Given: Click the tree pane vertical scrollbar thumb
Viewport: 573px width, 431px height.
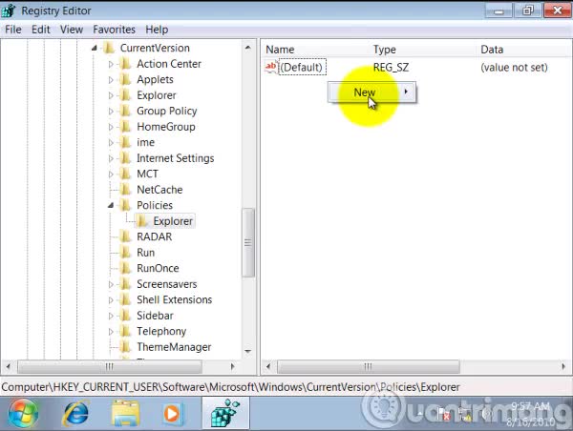Looking at the screenshot, I should click(x=248, y=243).
